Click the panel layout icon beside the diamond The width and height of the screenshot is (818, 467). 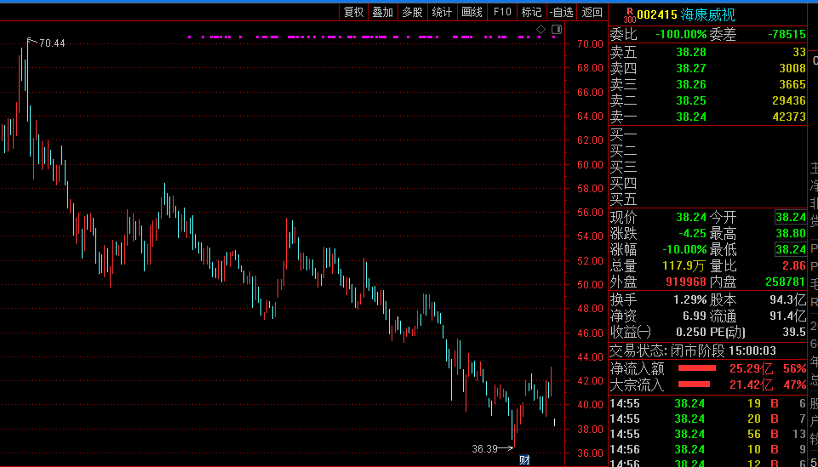point(557,31)
